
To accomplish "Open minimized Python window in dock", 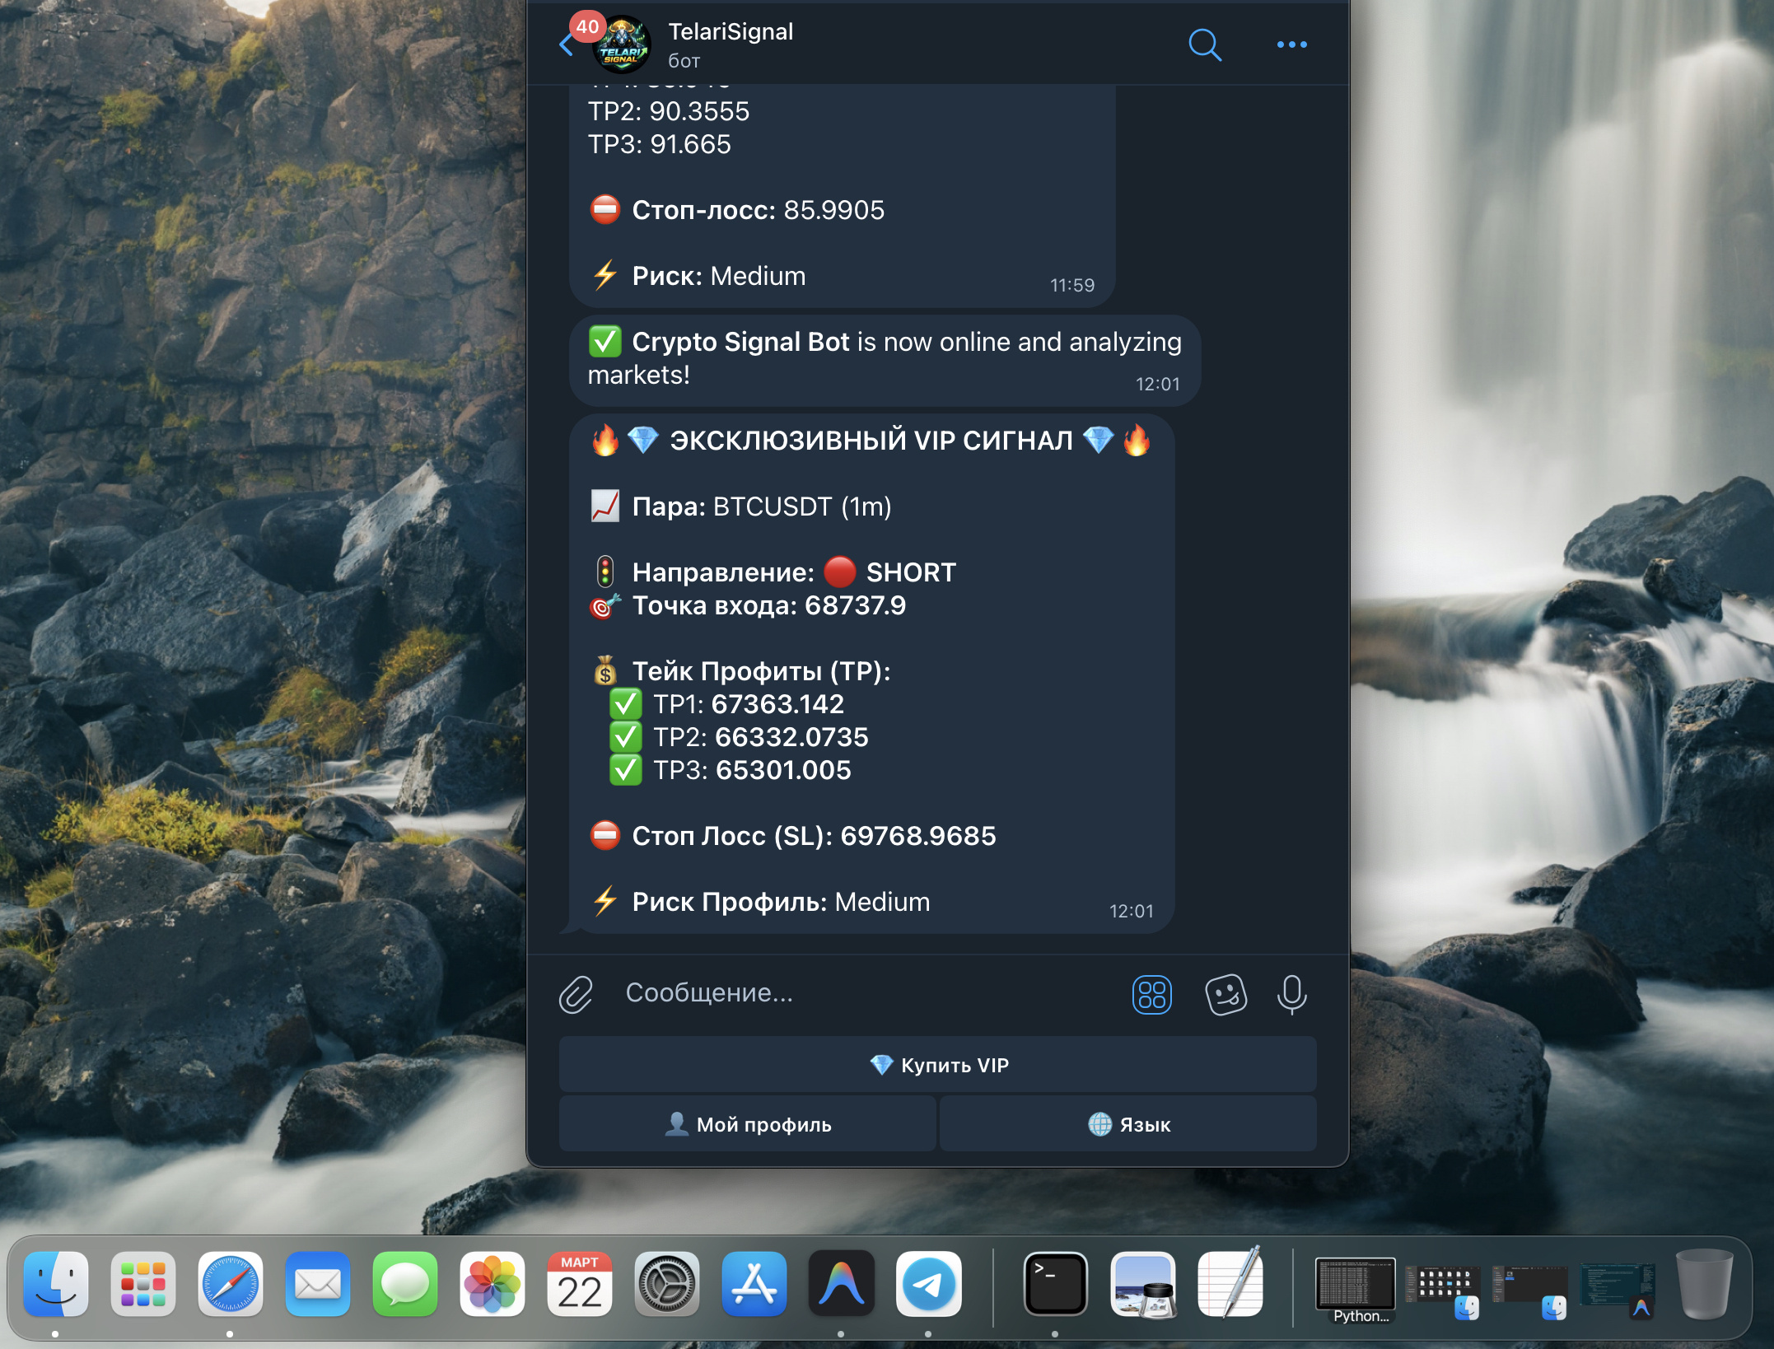I will [x=1355, y=1284].
